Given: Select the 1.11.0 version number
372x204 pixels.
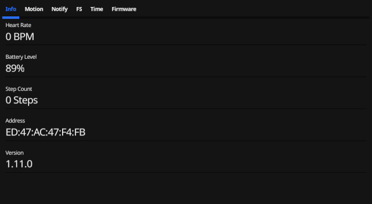Looking at the screenshot, I should (x=19, y=164).
